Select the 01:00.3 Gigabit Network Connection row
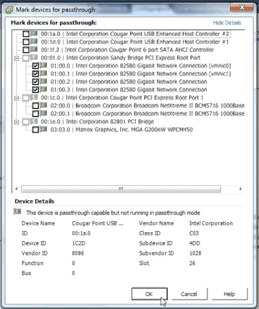Viewport: 259px width, 309px height. click(129, 90)
